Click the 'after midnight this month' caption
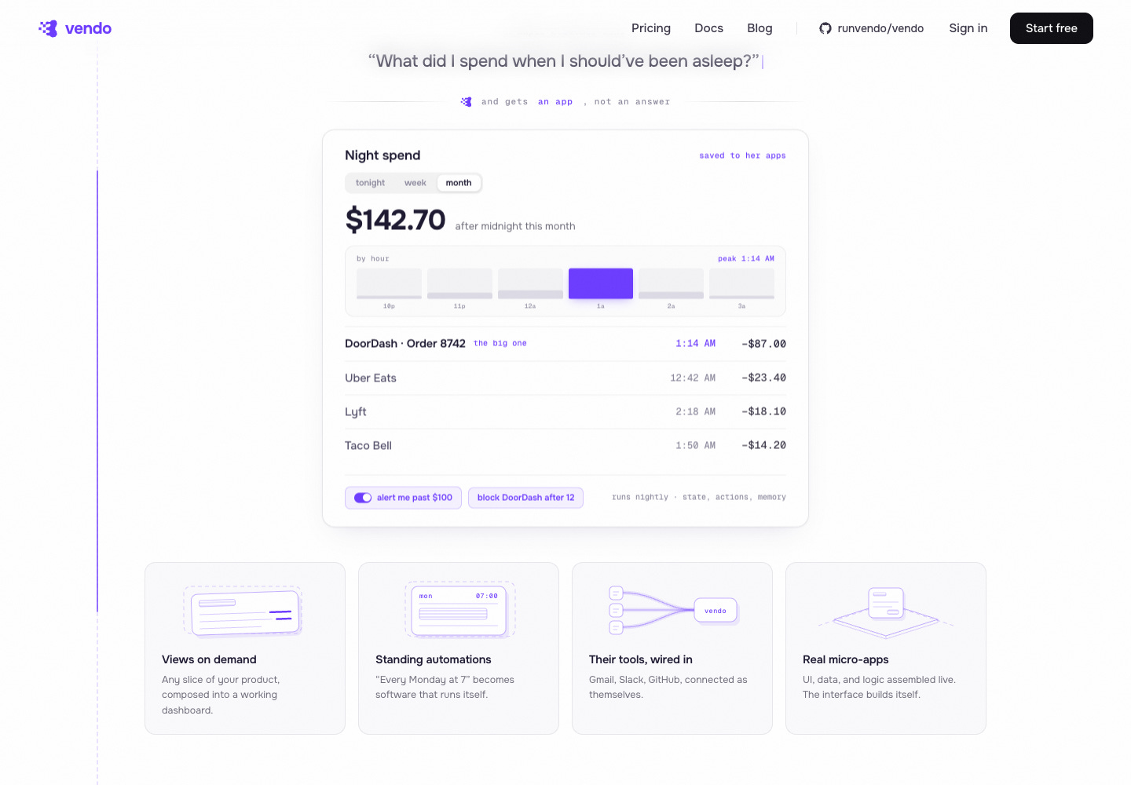Viewport: 1131px width, 785px height. pyautogui.click(x=515, y=226)
